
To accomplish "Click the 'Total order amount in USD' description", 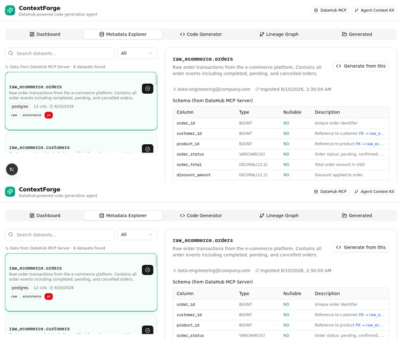I will point(340,164).
